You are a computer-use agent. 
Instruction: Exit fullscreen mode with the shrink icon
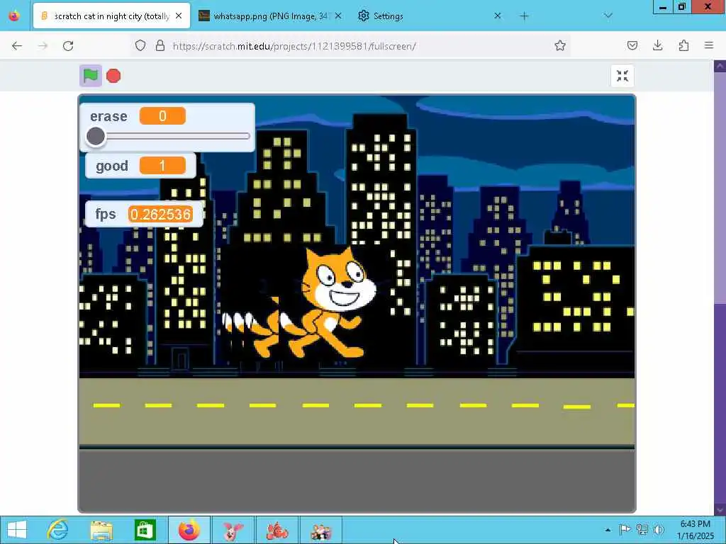(622, 76)
